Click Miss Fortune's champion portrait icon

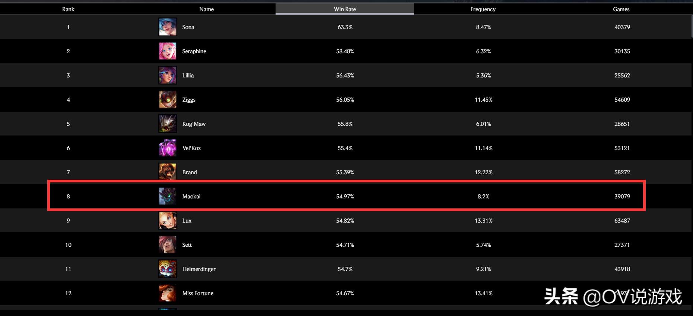coord(168,293)
